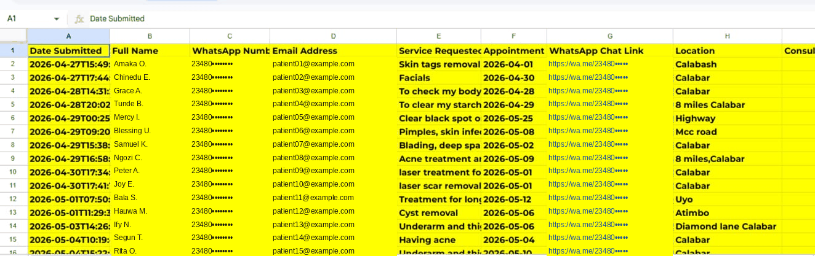Viewport: 815px width, 256px height.
Task: Select the patient13@example.com cell
Action: pyautogui.click(x=333, y=225)
